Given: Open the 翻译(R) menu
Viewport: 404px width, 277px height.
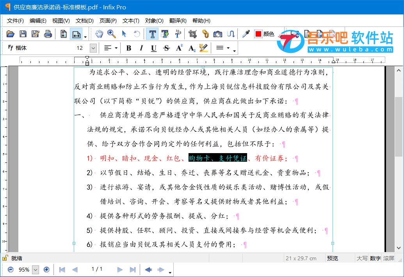Looking at the screenshot, I should point(178,21).
